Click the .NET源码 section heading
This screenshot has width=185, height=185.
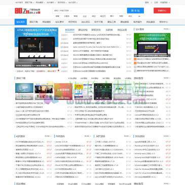pos(100,136)
